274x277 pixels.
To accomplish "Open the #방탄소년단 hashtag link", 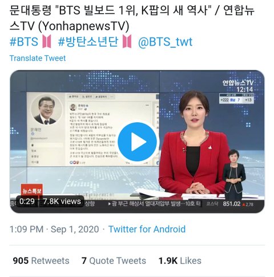I will point(88,42).
